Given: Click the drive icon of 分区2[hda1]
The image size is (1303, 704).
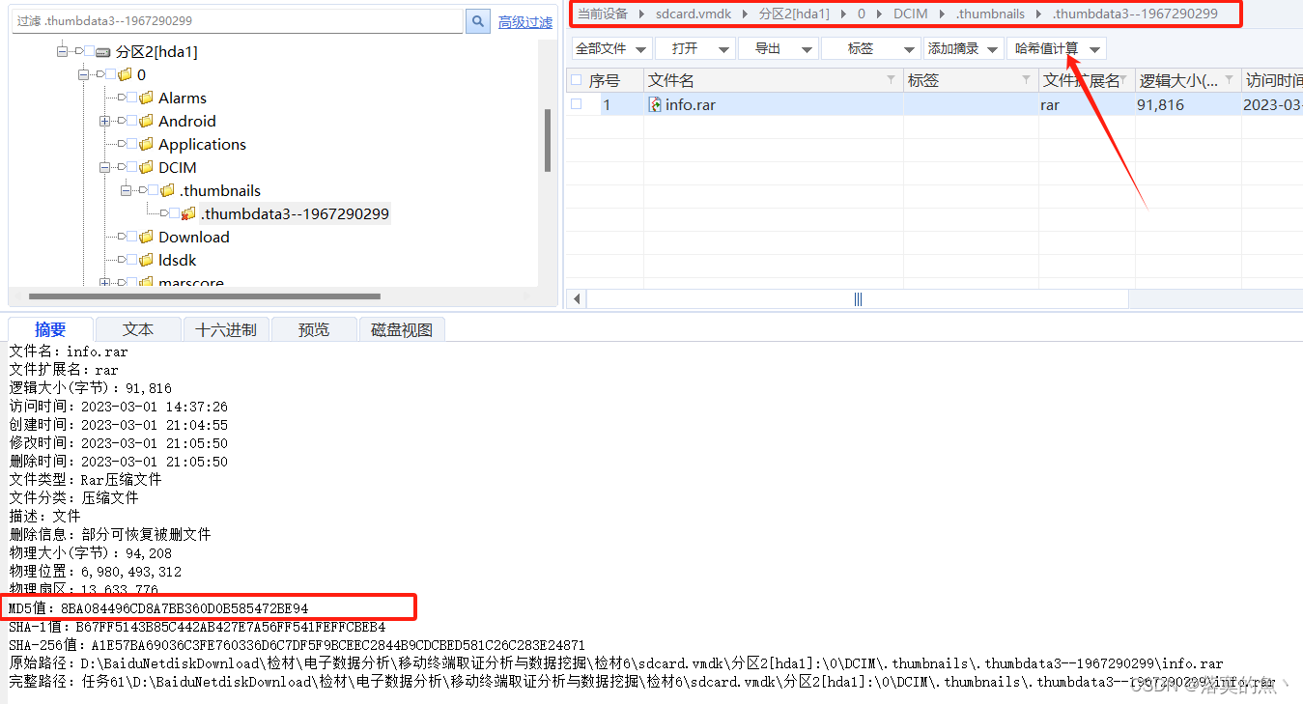Looking at the screenshot, I should pyautogui.click(x=103, y=52).
